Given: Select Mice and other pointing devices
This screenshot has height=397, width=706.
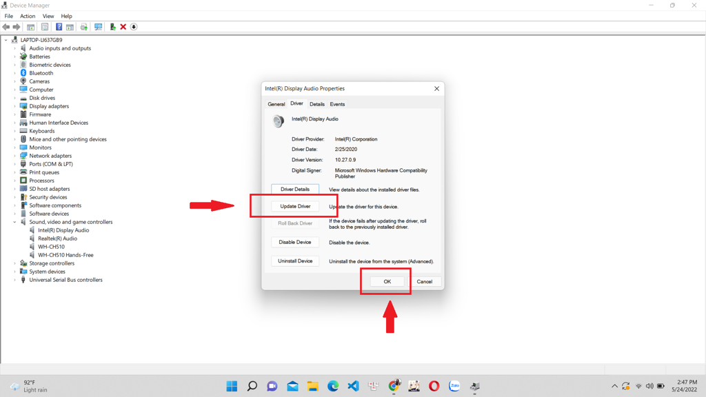Looking at the screenshot, I should point(68,139).
